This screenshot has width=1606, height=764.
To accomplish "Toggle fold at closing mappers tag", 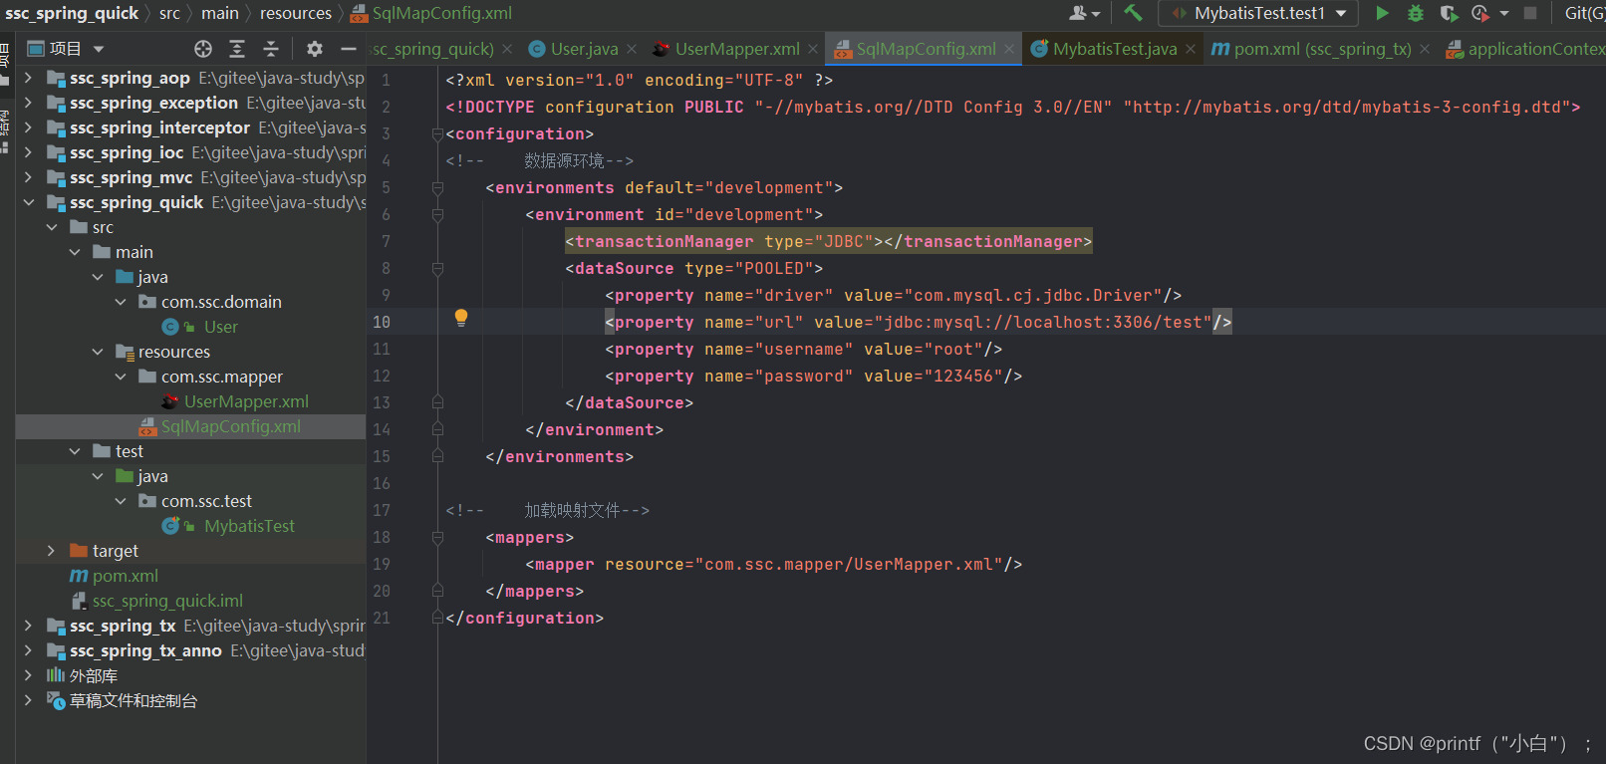I will coord(437,591).
